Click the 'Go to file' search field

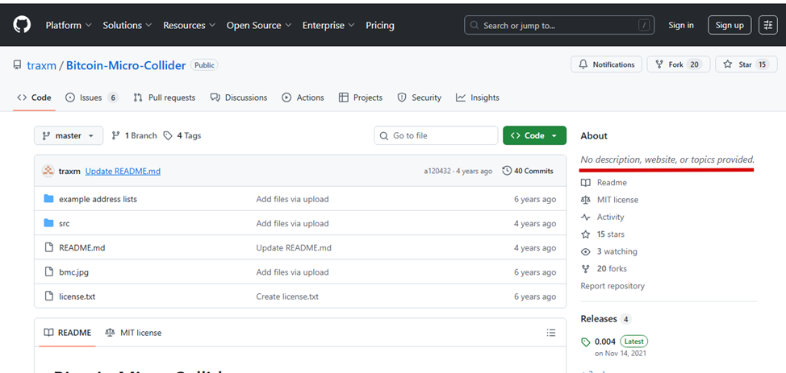pyautogui.click(x=437, y=135)
